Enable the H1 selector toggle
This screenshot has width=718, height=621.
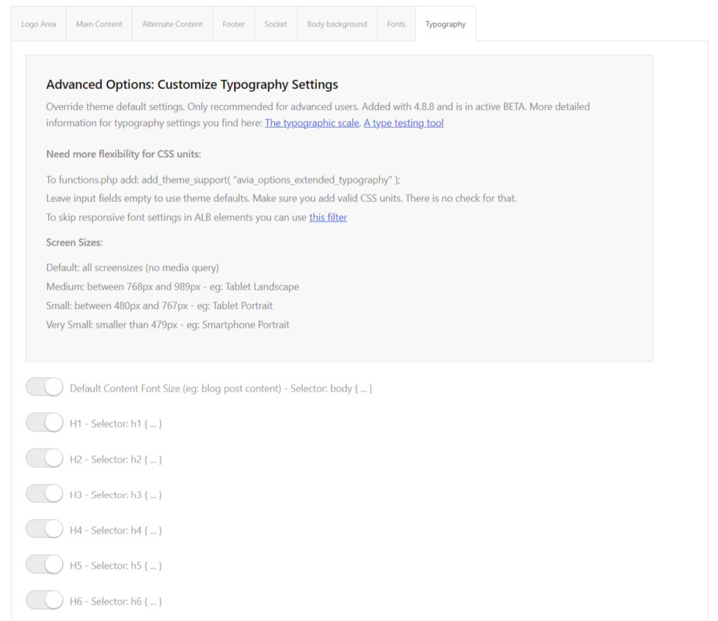tap(44, 422)
